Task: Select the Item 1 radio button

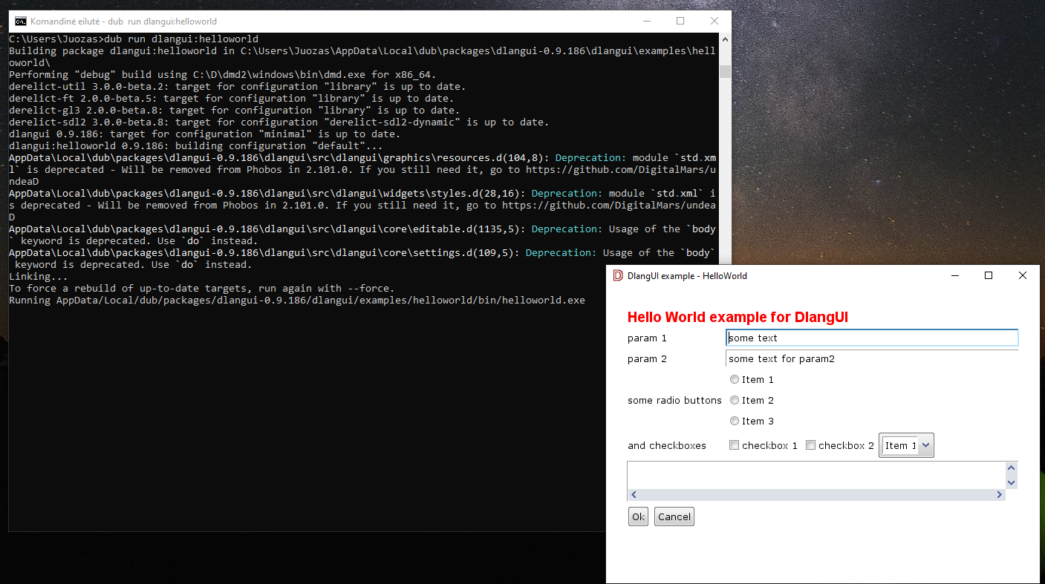Action: click(734, 379)
